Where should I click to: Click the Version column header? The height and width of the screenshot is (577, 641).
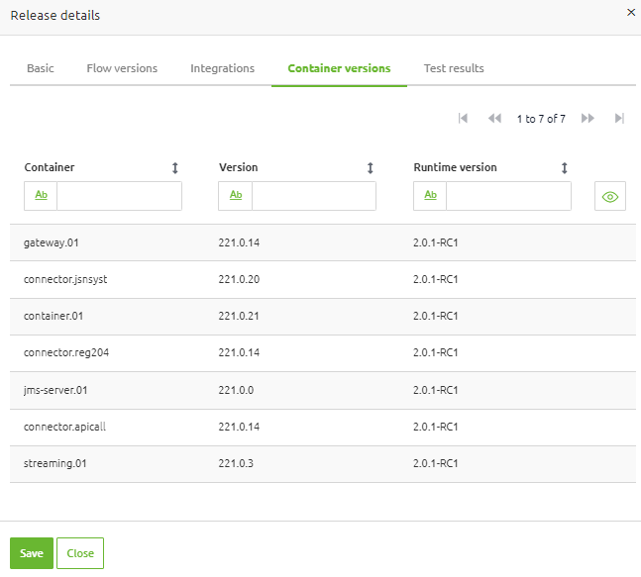tap(239, 167)
